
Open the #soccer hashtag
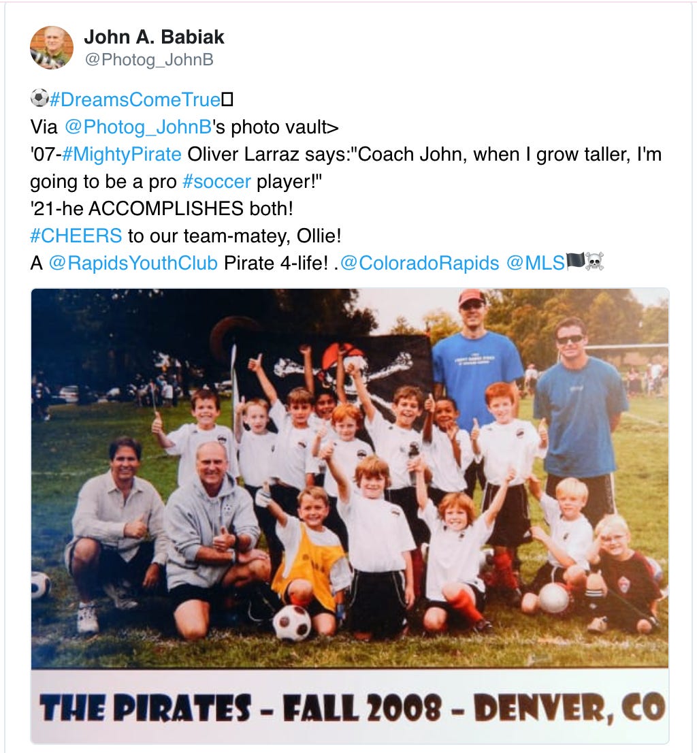217,182
